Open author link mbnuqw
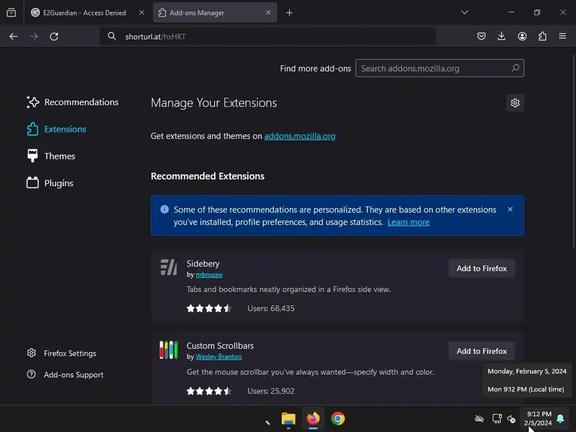 (209, 274)
